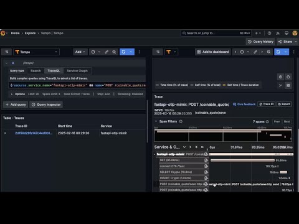Screen dimensions: 299x224
Task: Shift right pane time range backward
Action: click(x=235, y=52)
